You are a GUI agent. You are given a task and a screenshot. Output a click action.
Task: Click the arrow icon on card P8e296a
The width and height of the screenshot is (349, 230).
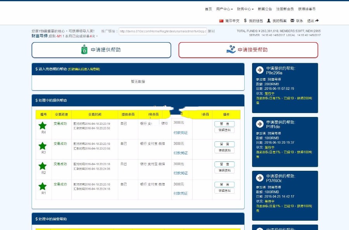point(259,70)
